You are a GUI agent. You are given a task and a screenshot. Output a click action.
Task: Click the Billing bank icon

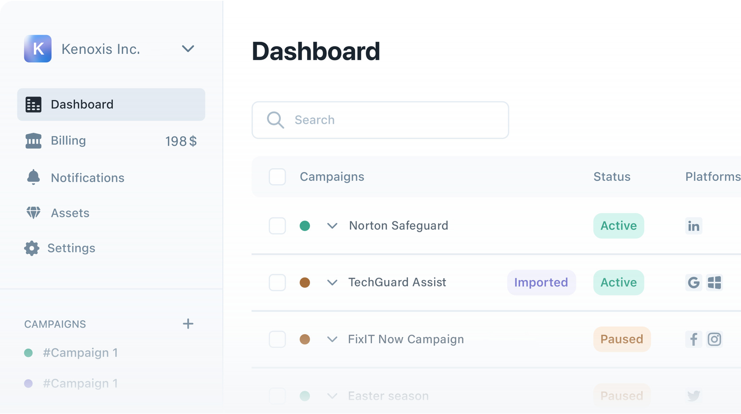(x=33, y=140)
